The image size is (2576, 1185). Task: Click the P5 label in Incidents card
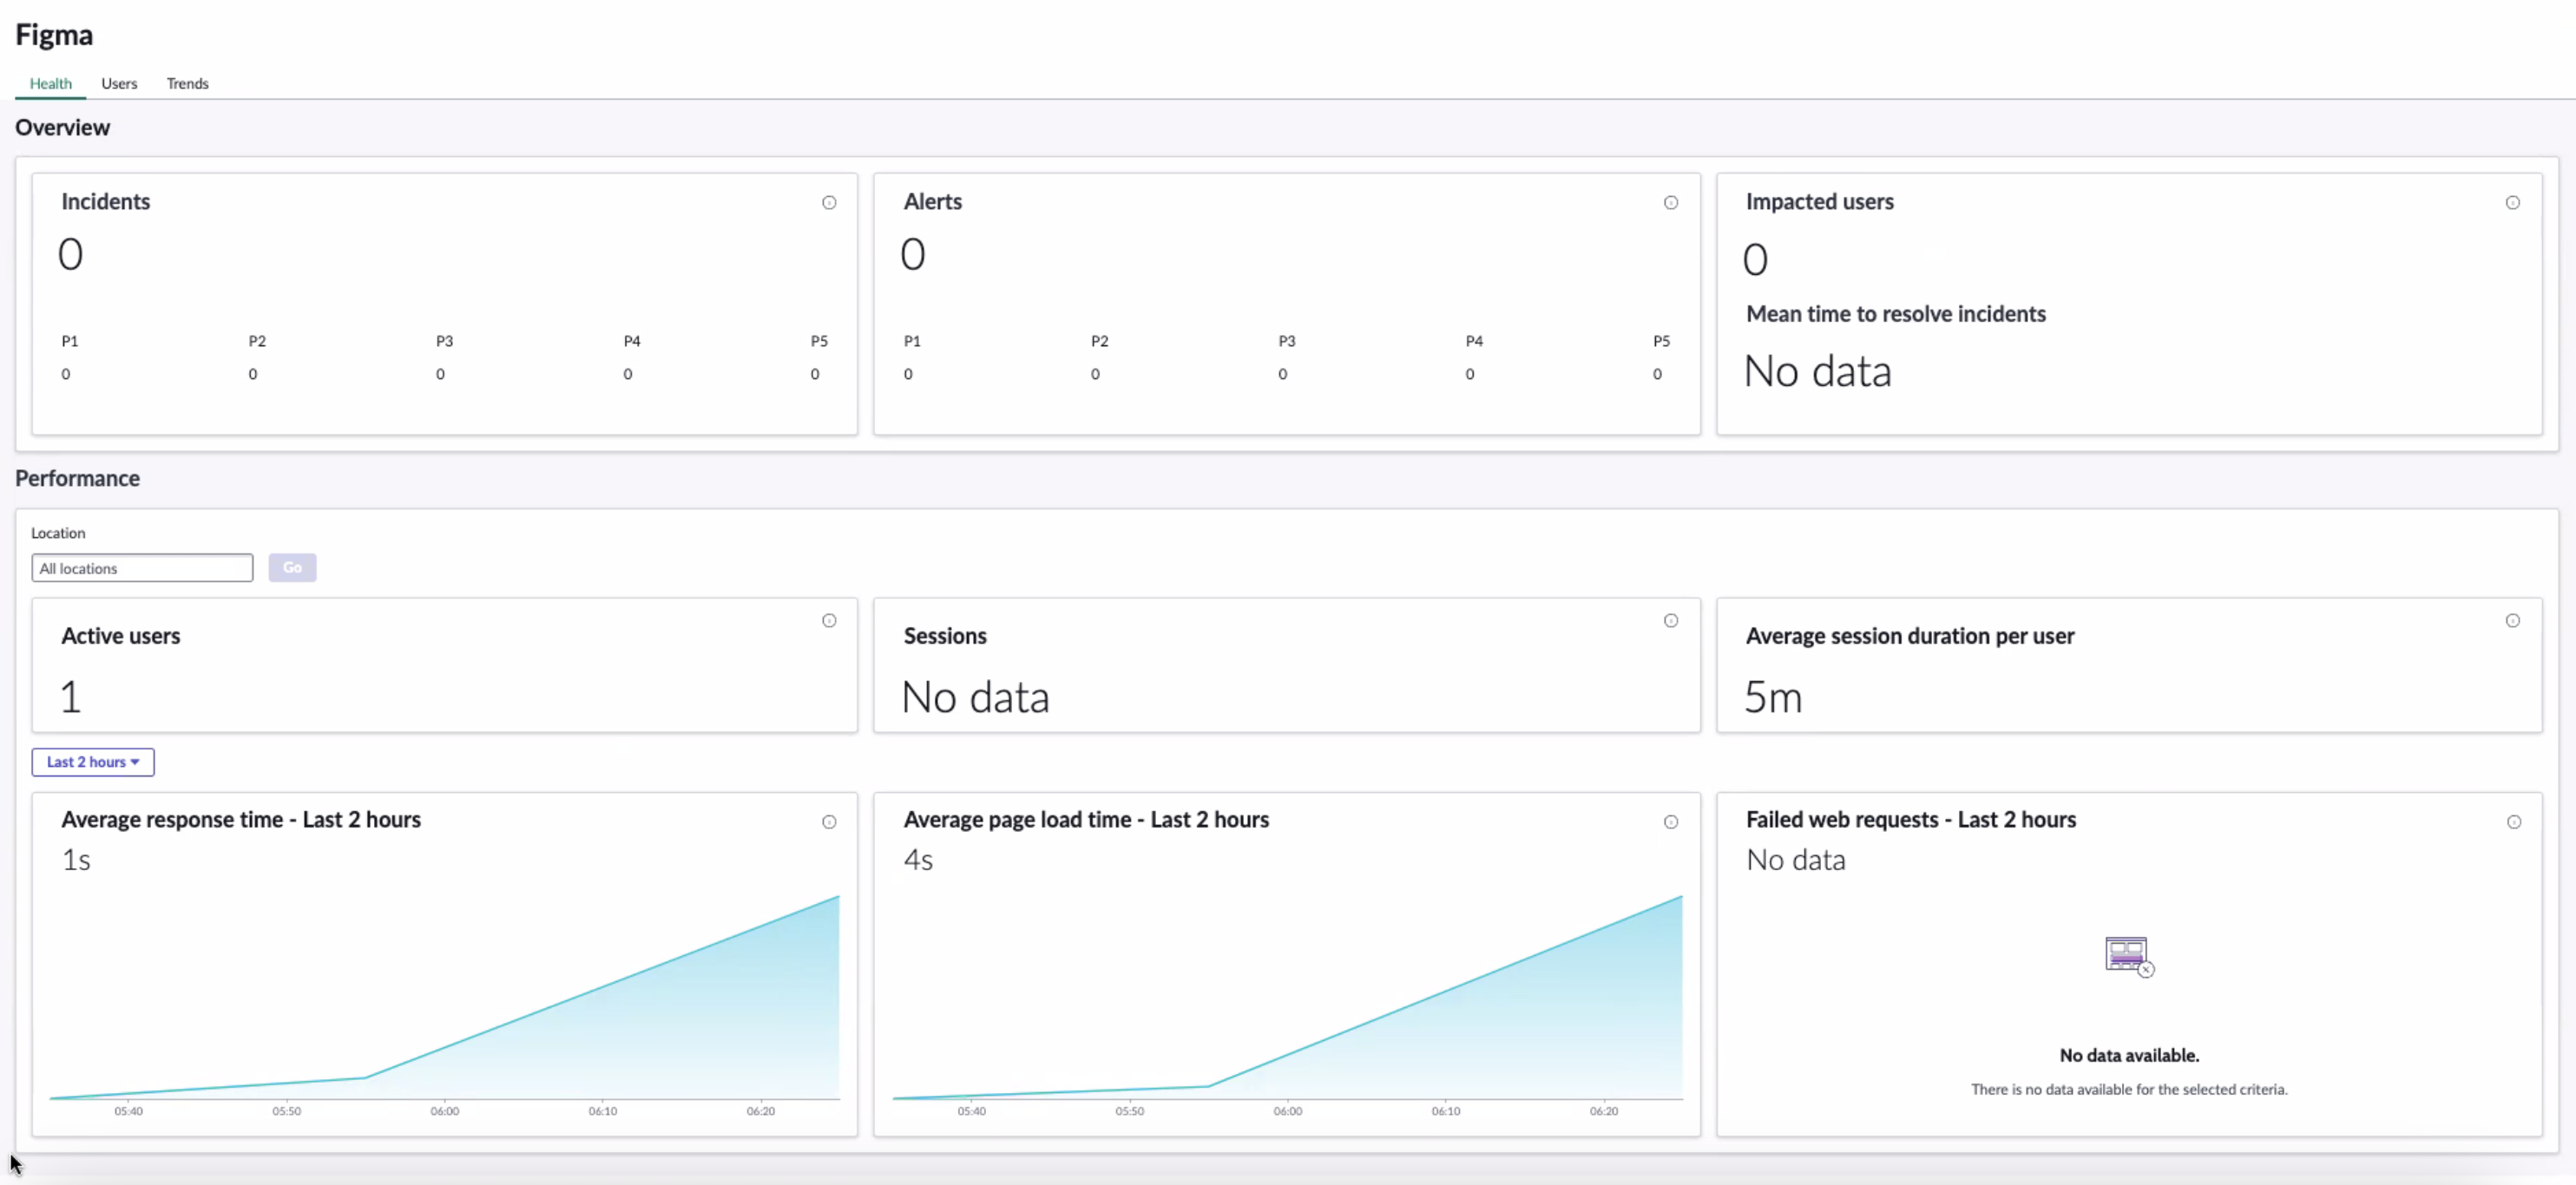[x=819, y=342]
